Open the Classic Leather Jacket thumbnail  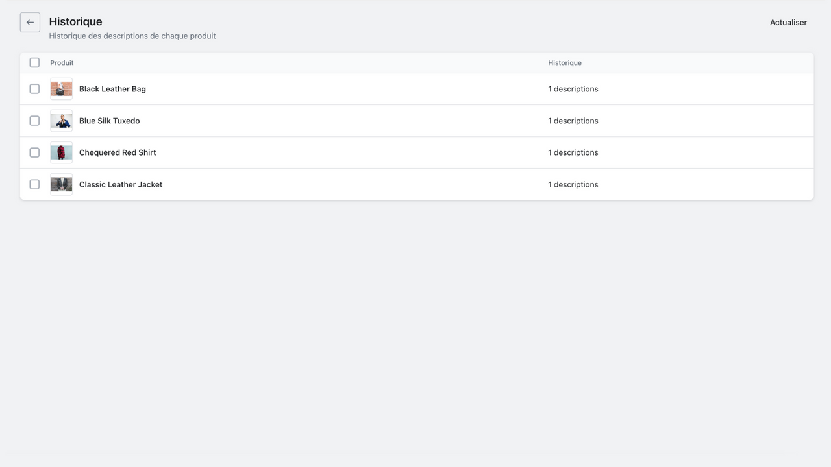click(x=61, y=184)
